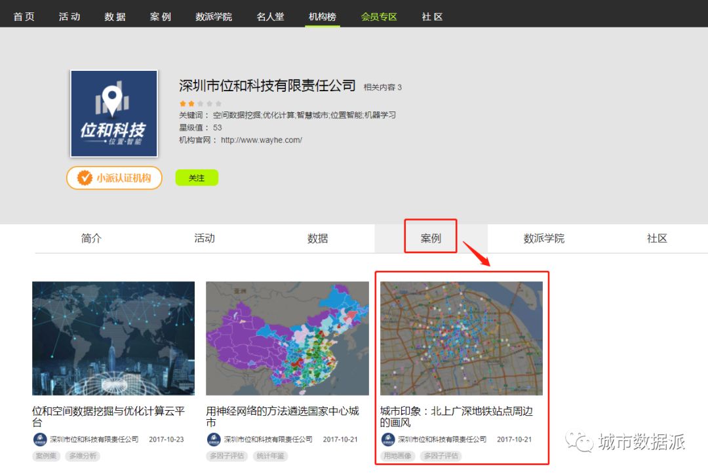Click the 关注 follow button
Viewport: 708px width, 473px height.
[197, 178]
